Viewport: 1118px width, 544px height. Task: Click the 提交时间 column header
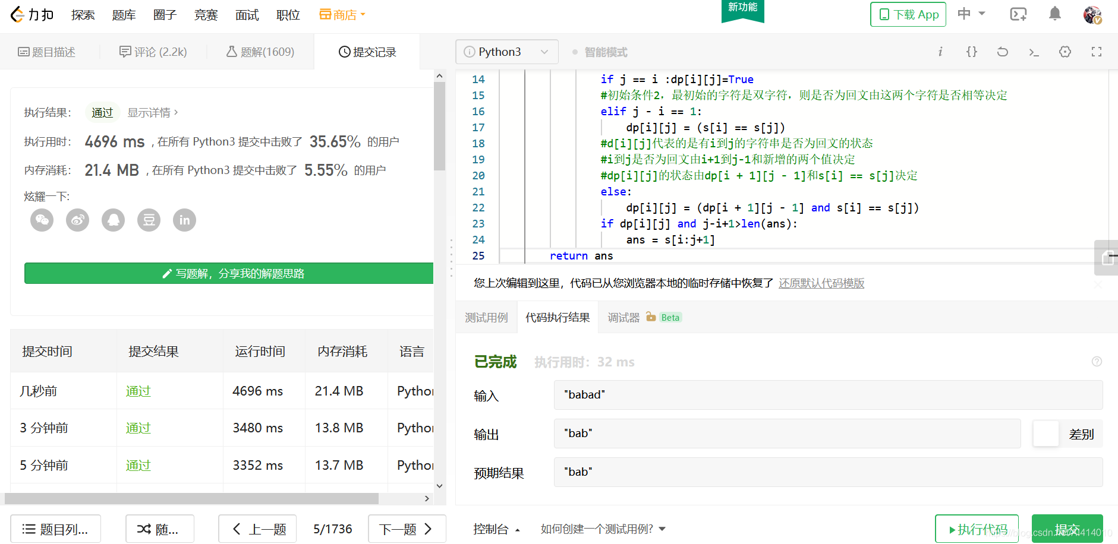48,351
